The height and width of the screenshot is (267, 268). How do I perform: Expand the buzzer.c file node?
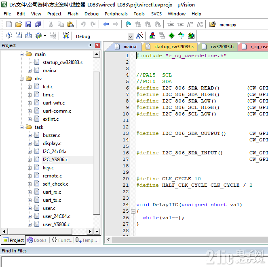pos(30,135)
